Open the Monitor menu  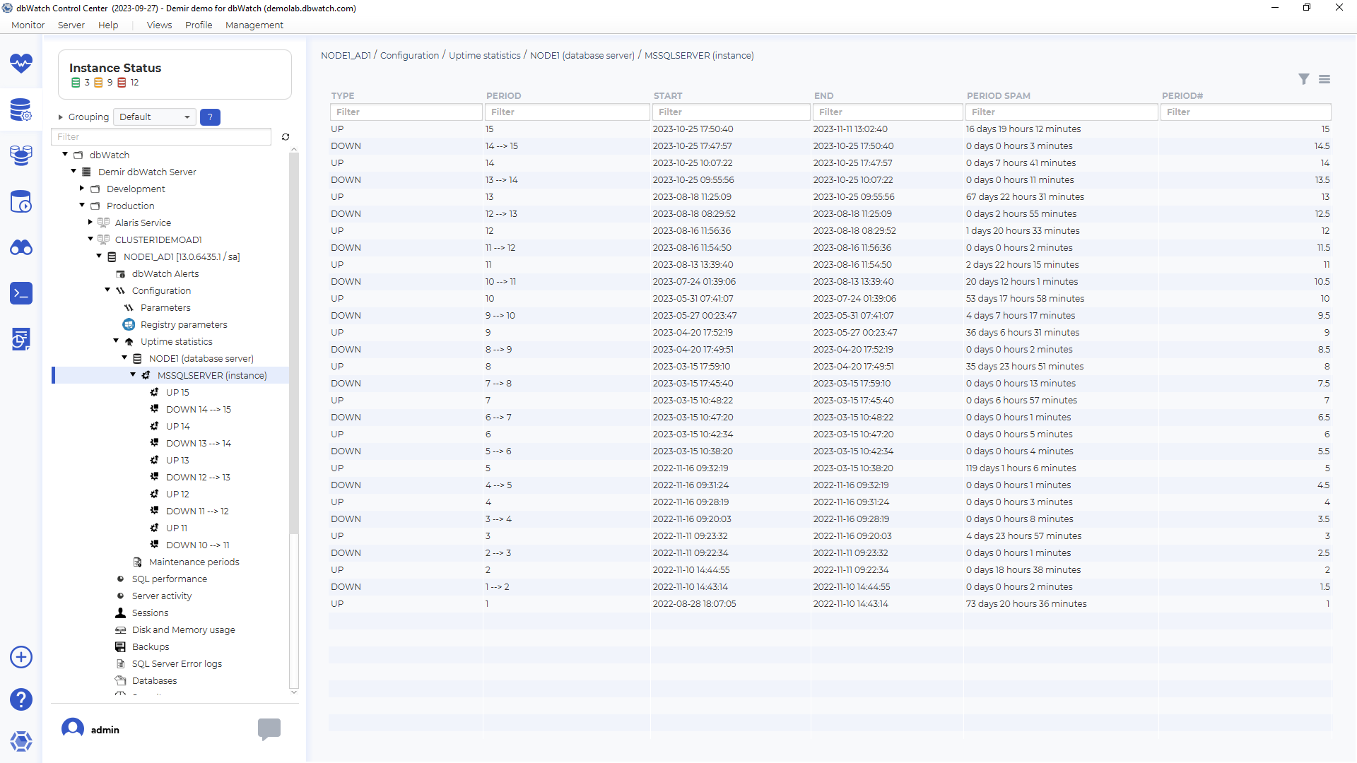pos(28,25)
